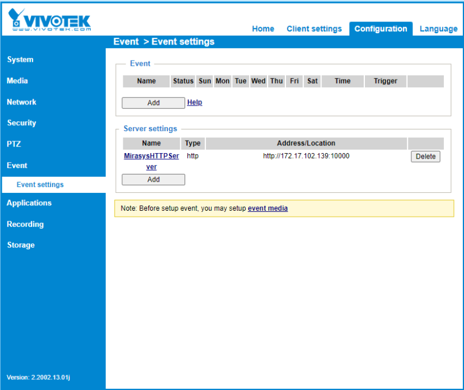This screenshot has height=390, width=464.
Task: Open the Storage sidebar menu
Action: point(21,245)
